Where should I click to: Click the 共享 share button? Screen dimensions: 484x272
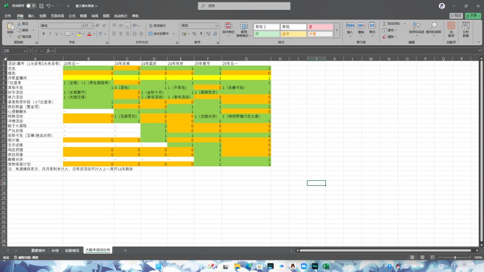(x=473, y=15)
